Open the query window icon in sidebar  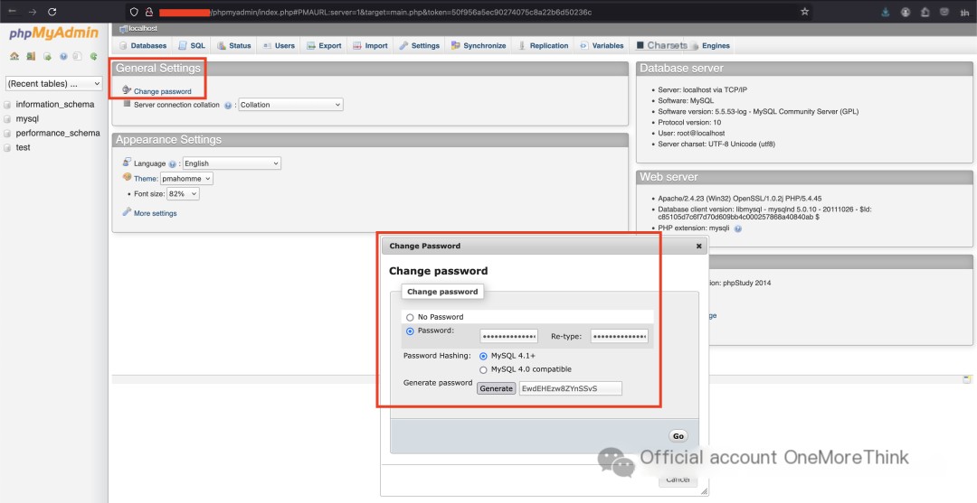[47, 57]
